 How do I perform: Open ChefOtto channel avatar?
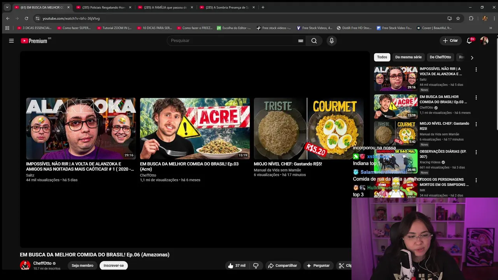pyautogui.click(x=25, y=266)
